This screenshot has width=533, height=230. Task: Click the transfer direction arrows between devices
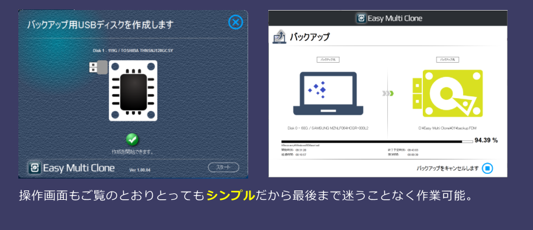pos(388,93)
